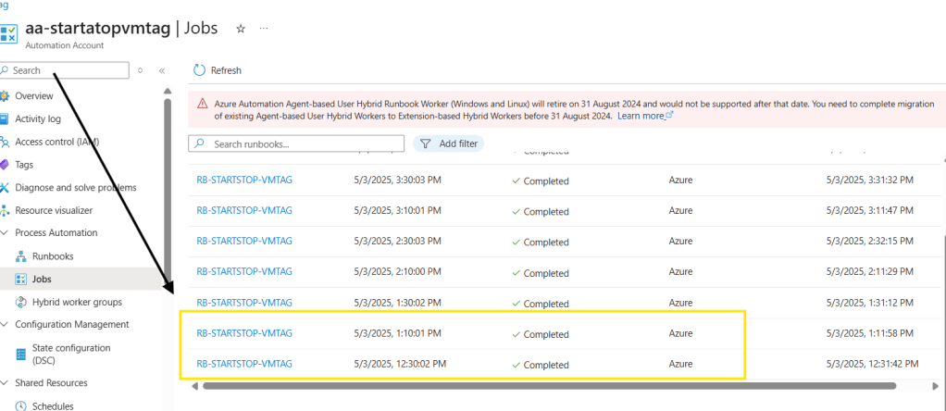
Task: Open Hybrid worker groups
Action: click(76, 302)
